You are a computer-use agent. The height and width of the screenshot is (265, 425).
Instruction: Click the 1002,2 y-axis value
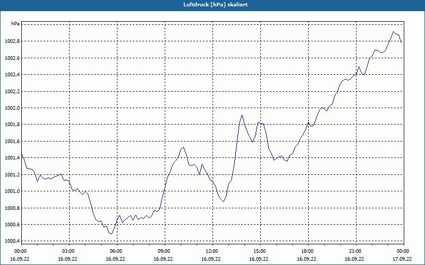(x=12, y=91)
